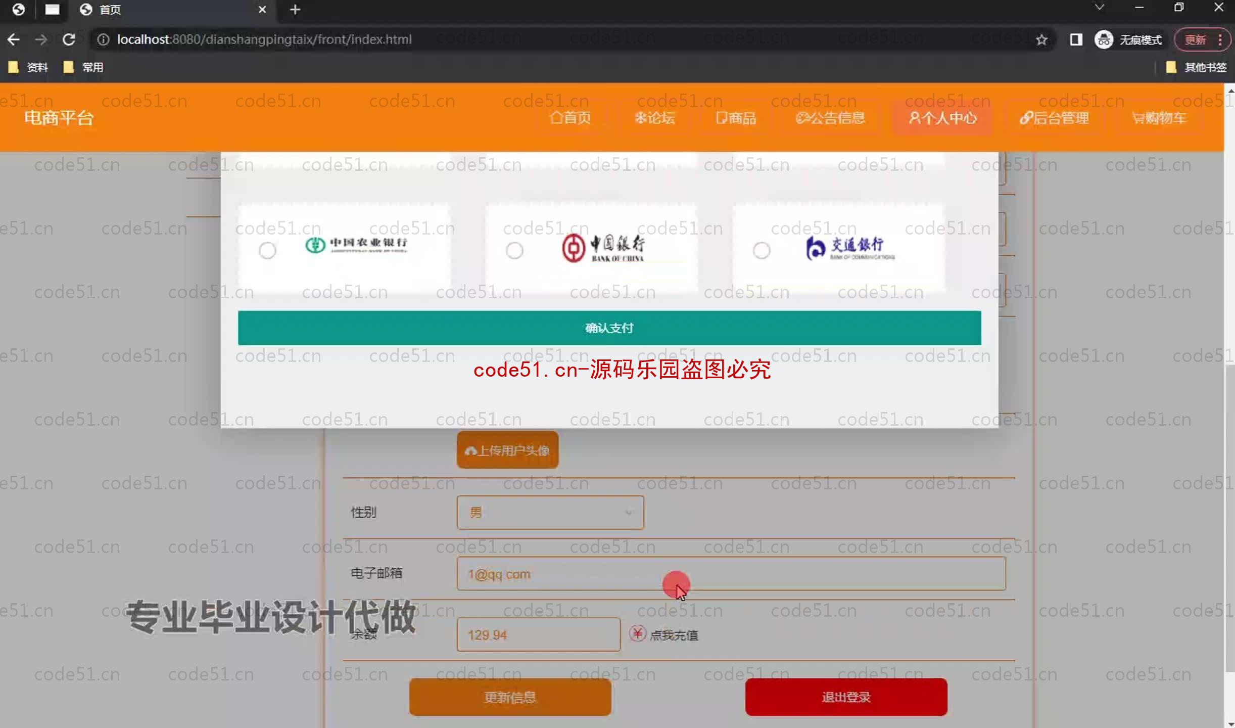
Task: View site info icon in address bar
Action: pyautogui.click(x=103, y=39)
